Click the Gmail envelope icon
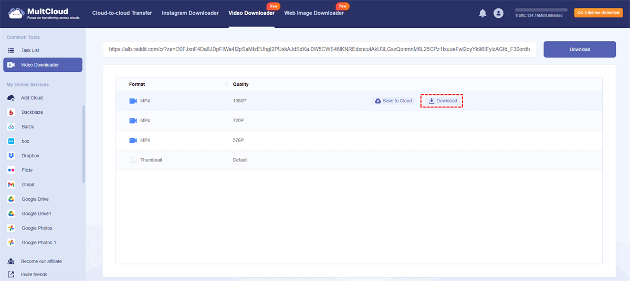This screenshot has height=281, width=630. pos(10,185)
